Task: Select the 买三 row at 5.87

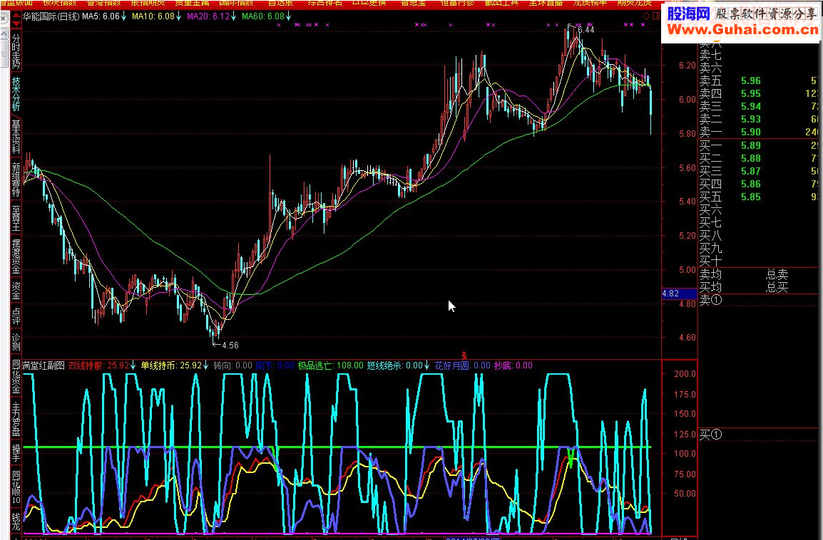Action: [x=758, y=171]
